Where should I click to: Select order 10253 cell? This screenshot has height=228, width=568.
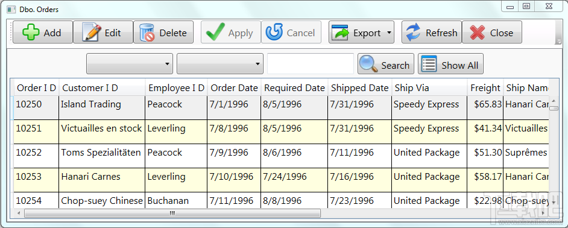(x=36, y=180)
